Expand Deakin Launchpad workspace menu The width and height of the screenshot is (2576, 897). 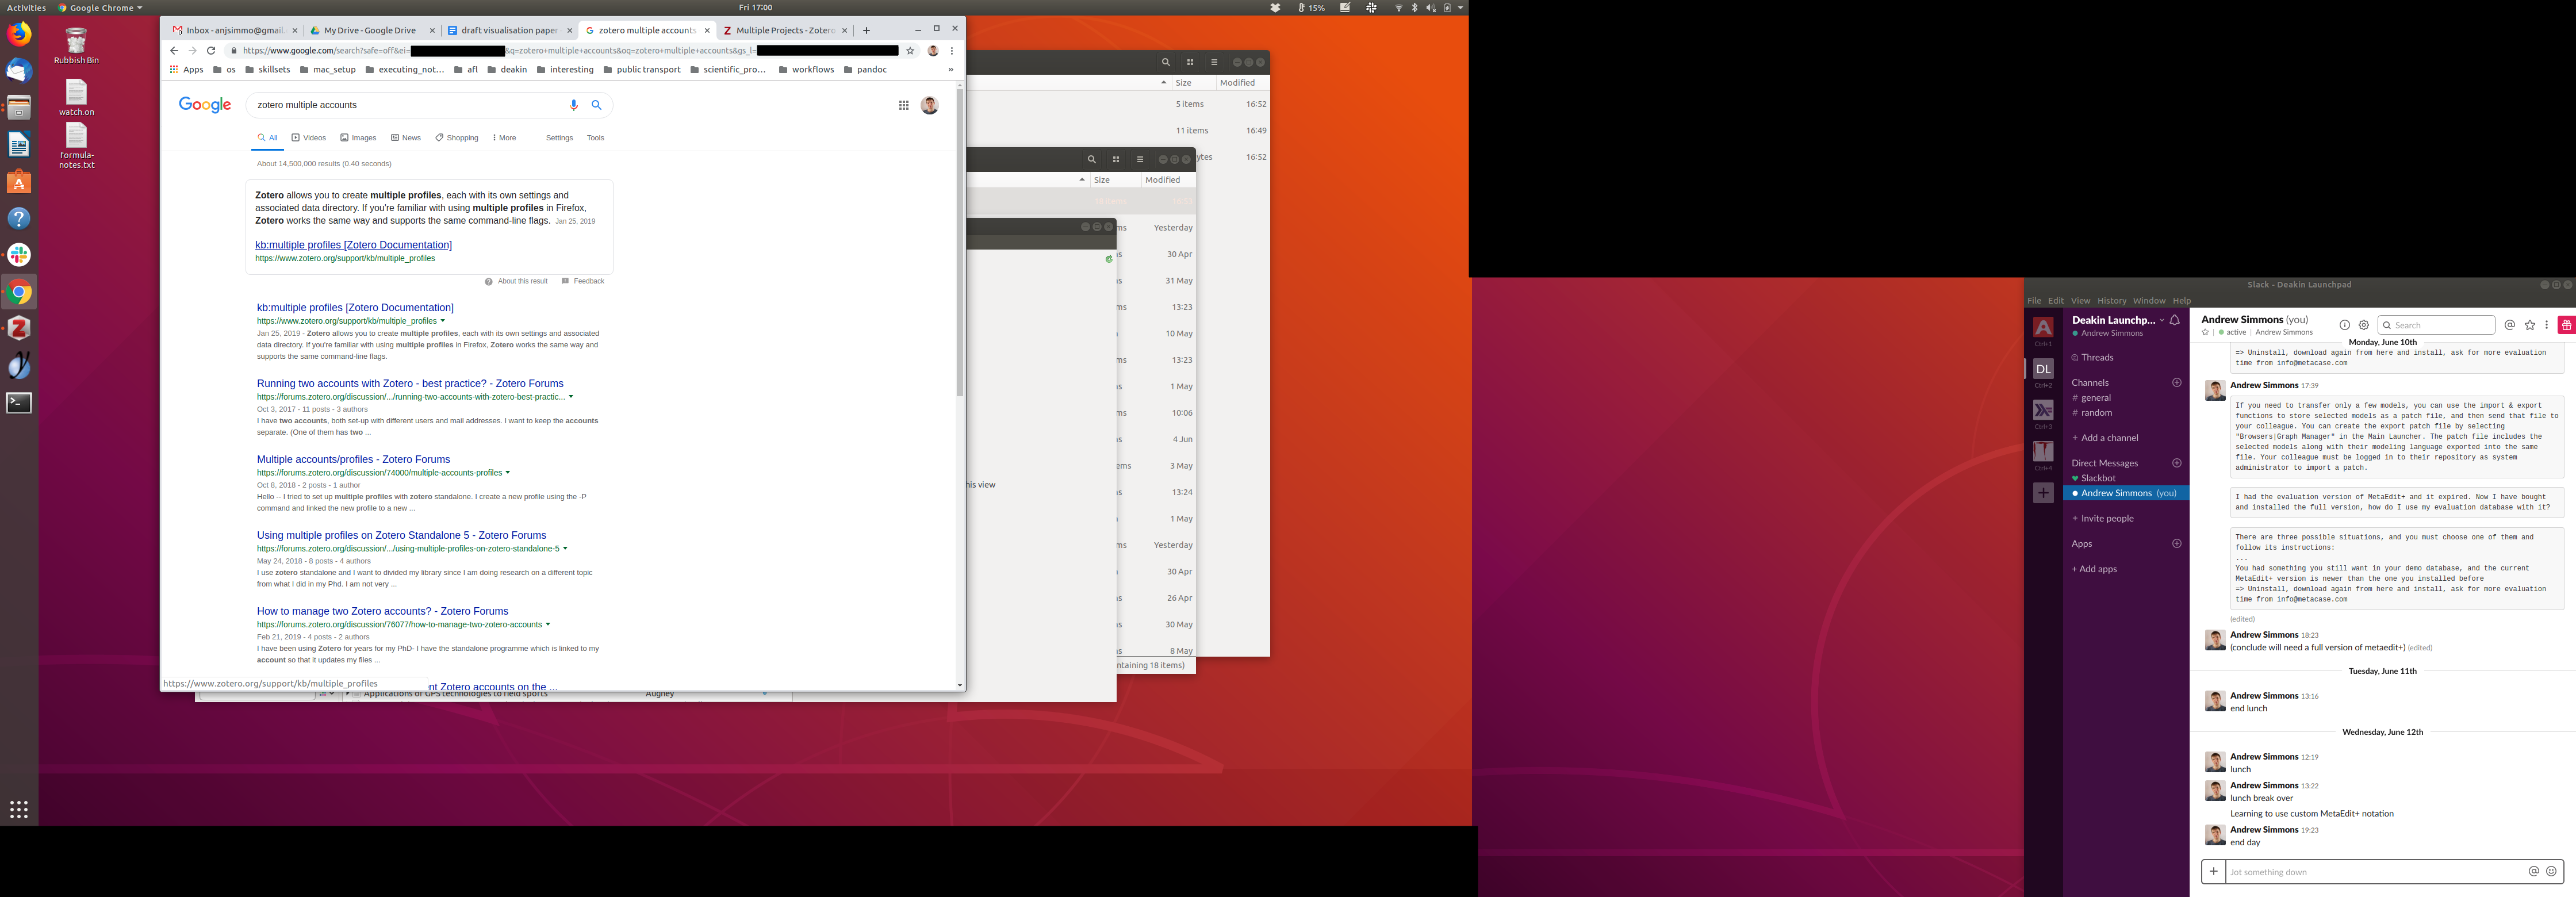tap(2161, 320)
